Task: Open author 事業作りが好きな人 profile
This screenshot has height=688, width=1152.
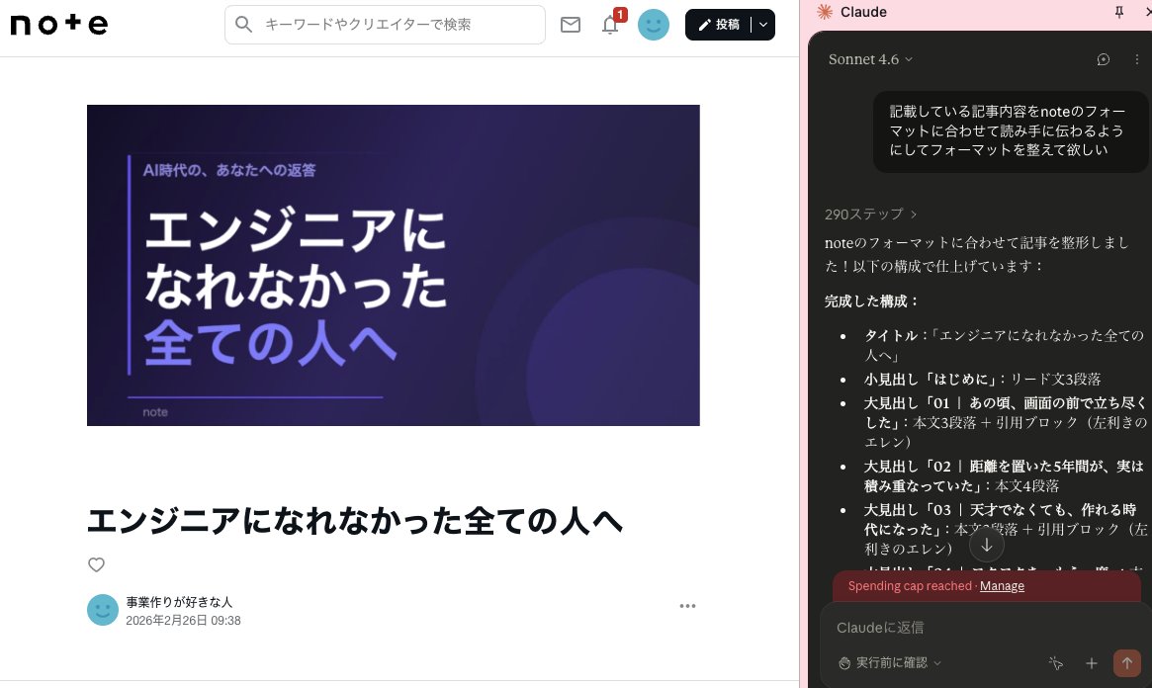Action: pos(179,602)
